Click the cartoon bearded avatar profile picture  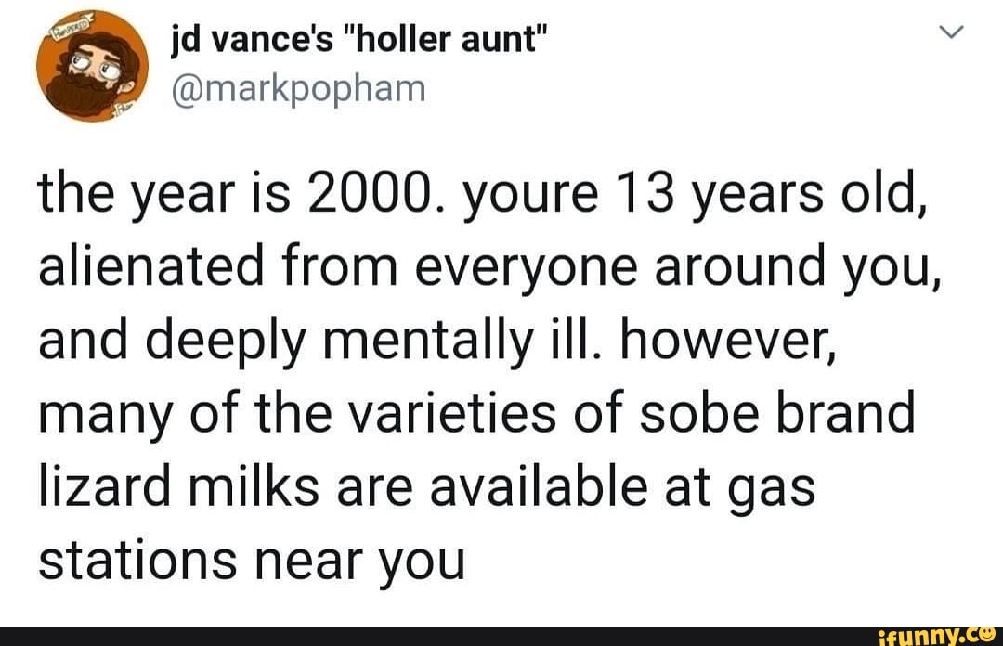pyautogui.click(x=93, y=65)
